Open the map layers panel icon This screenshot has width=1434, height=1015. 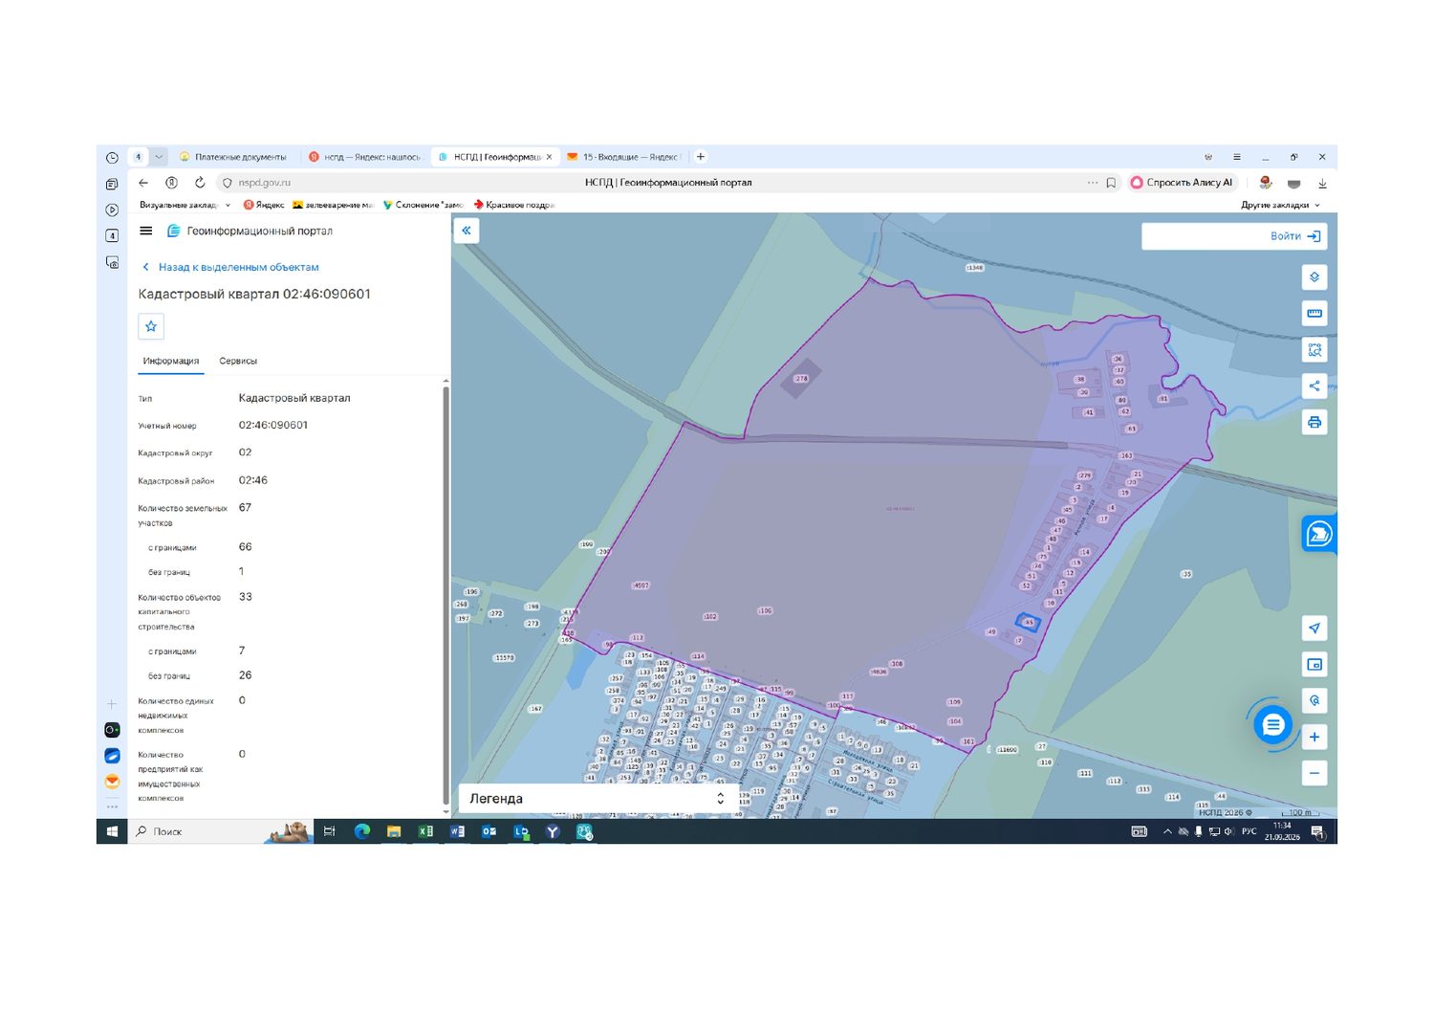(x=1314, y=277)
